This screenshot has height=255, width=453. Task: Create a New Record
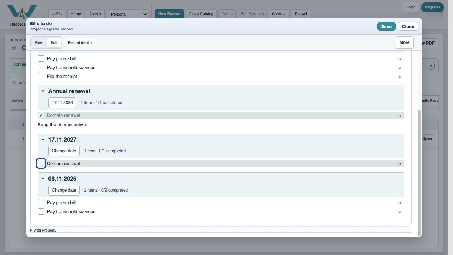(169, 14)
